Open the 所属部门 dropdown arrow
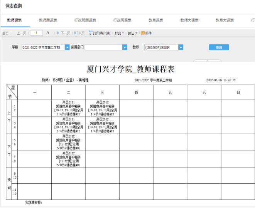 (125, 47)
